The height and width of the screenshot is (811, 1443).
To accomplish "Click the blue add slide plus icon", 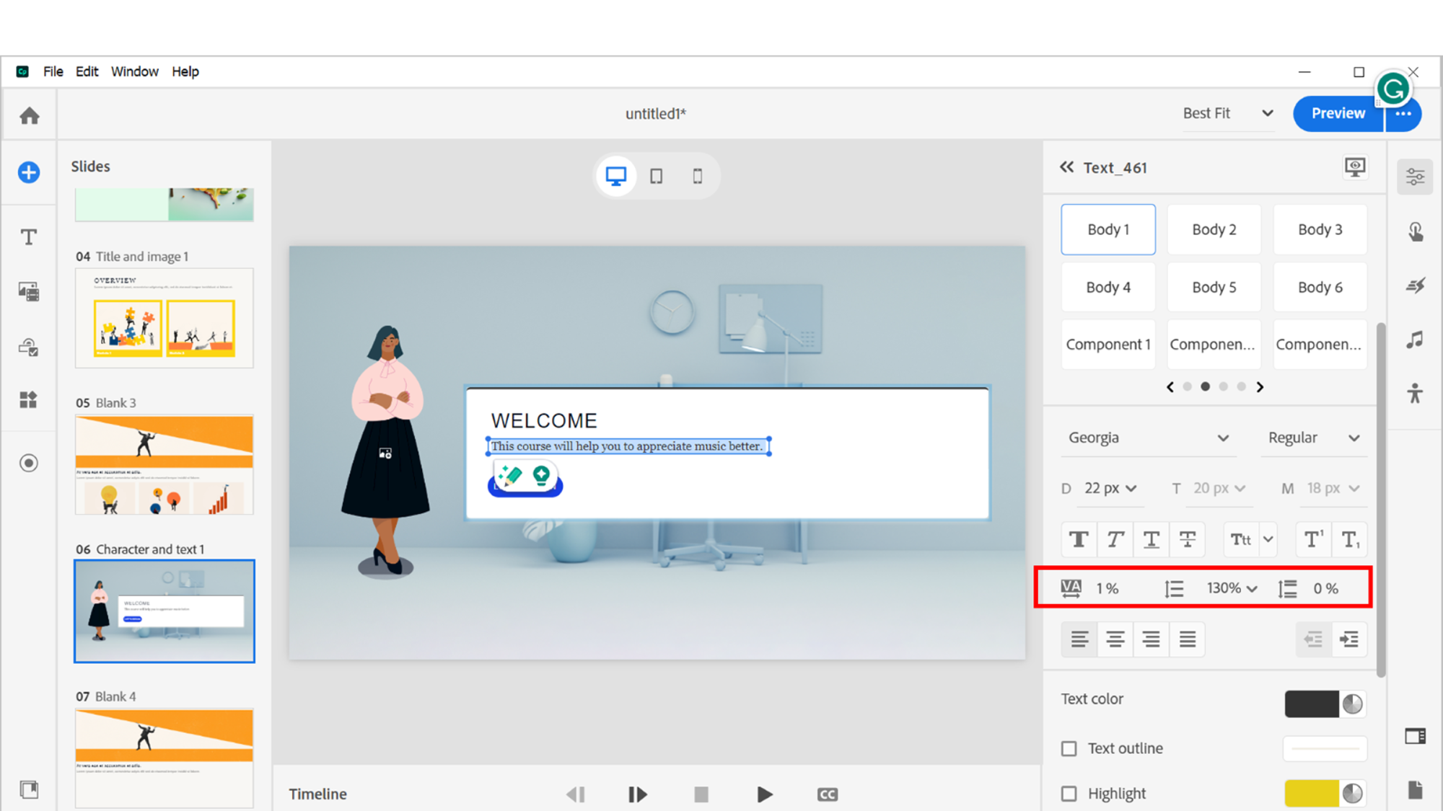I will pyautogui.click(x=29, y=172).
